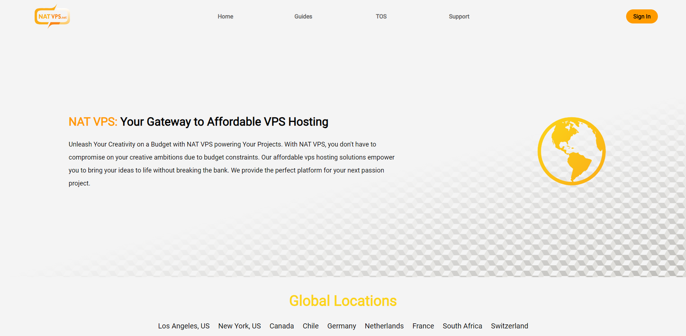Open the TOS menu item
686x336 pixels.
point(381,17)
